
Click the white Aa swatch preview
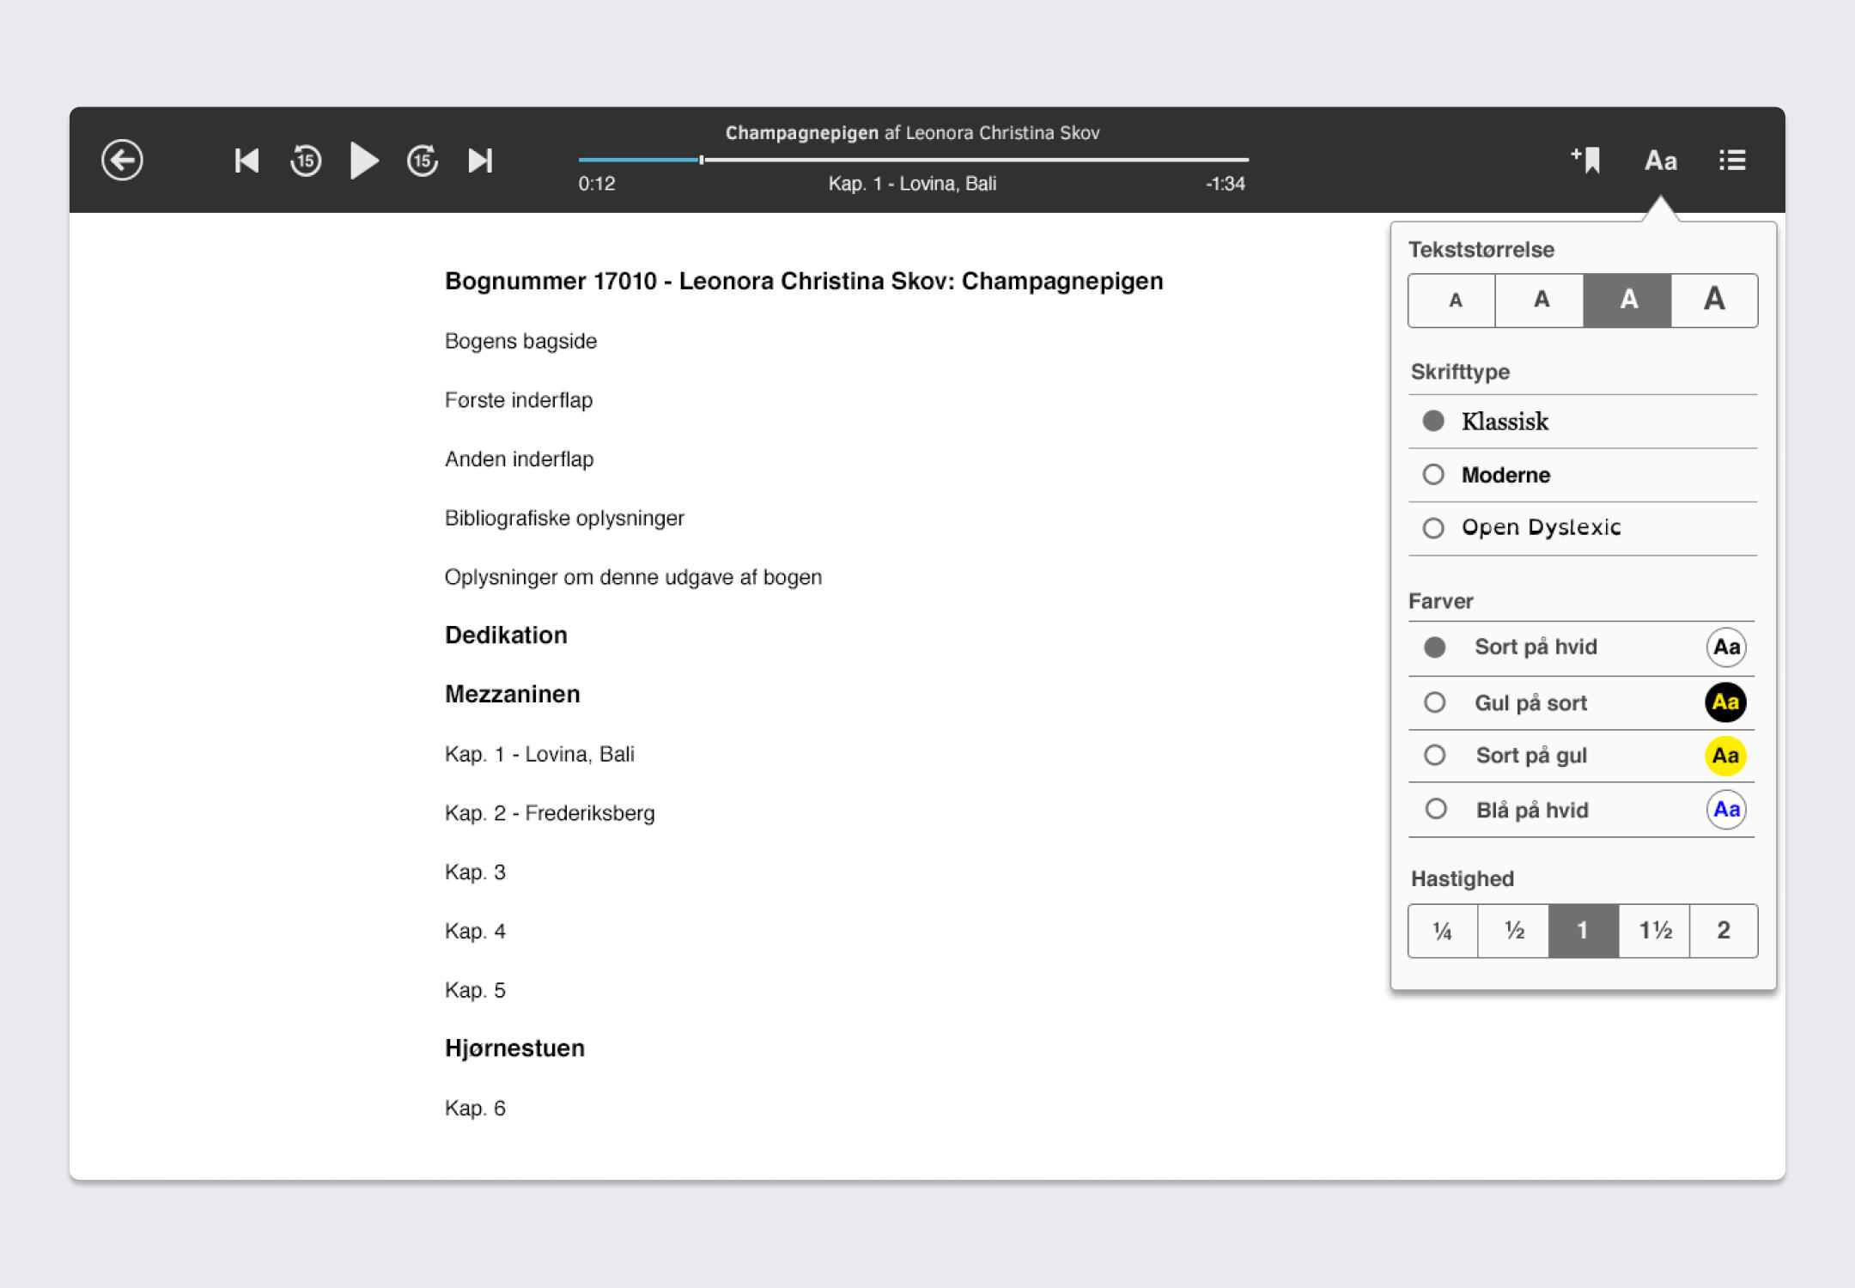coord(1726,647)
